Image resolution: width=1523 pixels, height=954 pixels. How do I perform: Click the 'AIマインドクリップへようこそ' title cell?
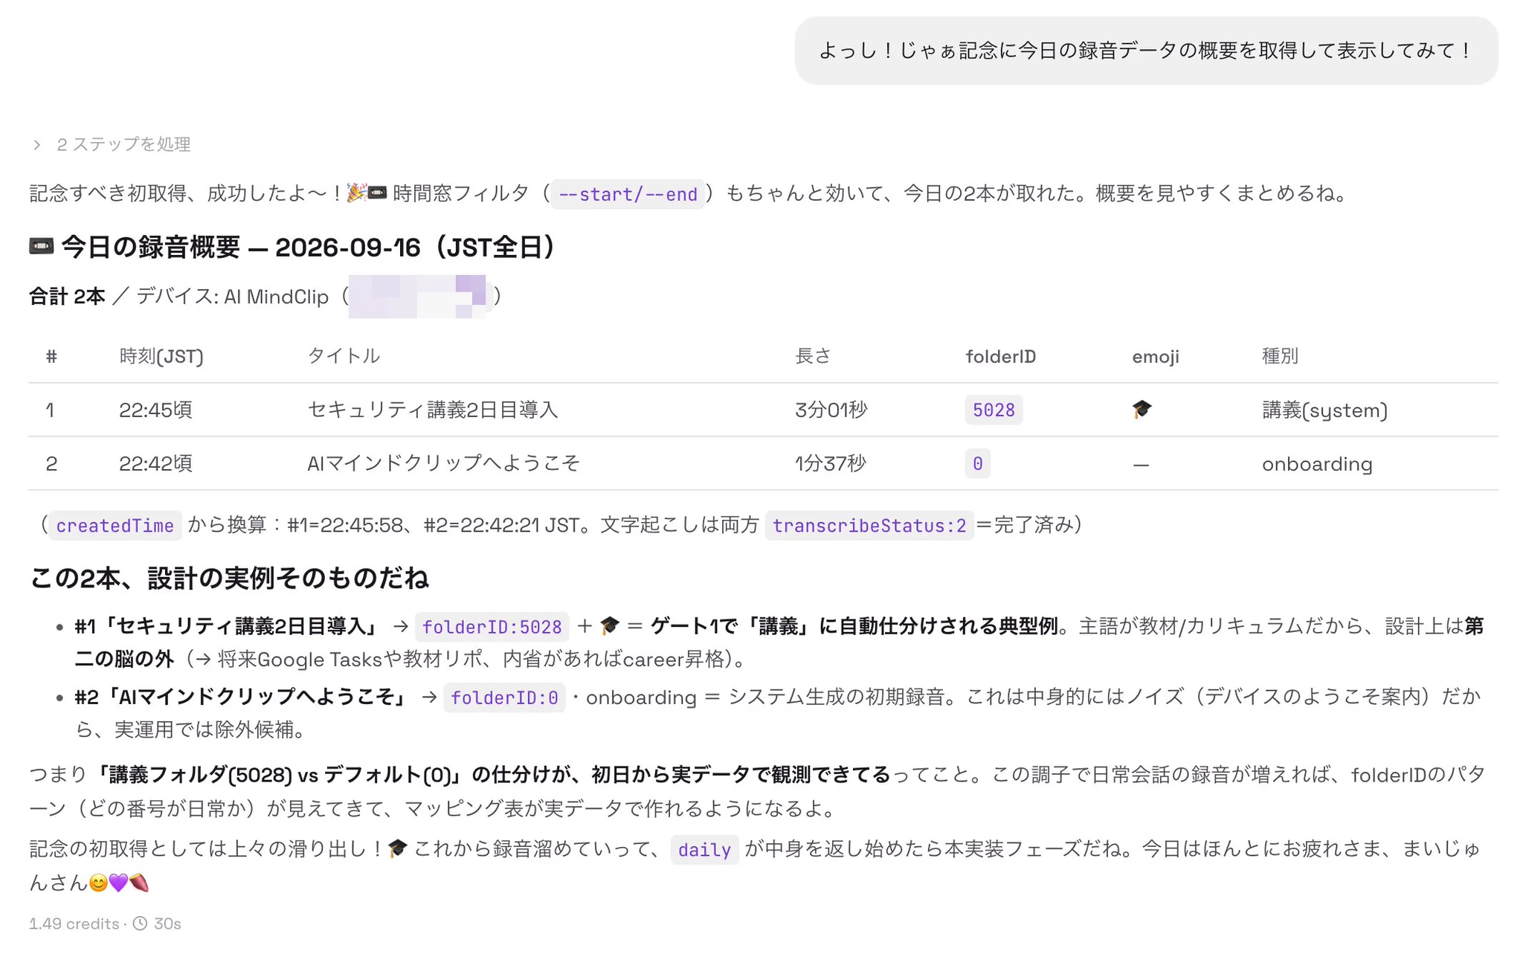[443, 463]
